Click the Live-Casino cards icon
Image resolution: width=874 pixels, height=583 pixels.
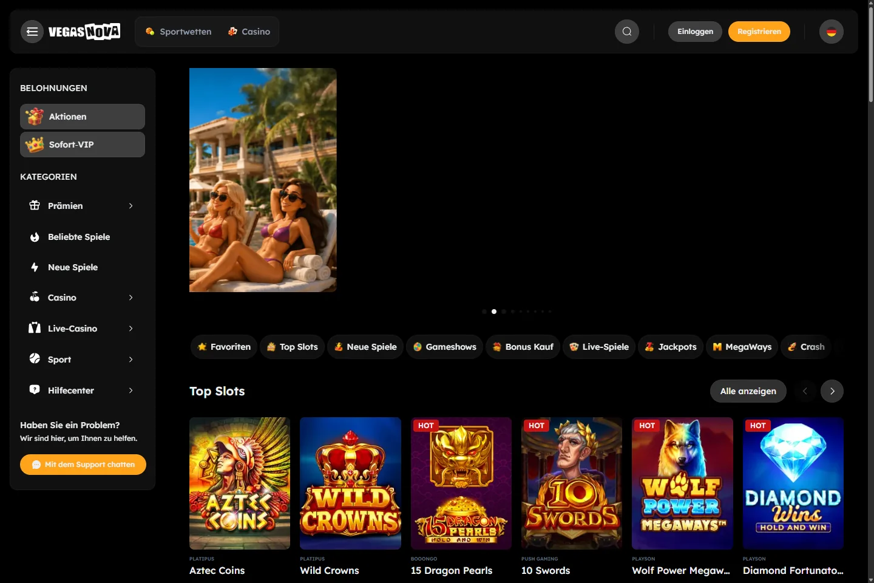[35, 328]
